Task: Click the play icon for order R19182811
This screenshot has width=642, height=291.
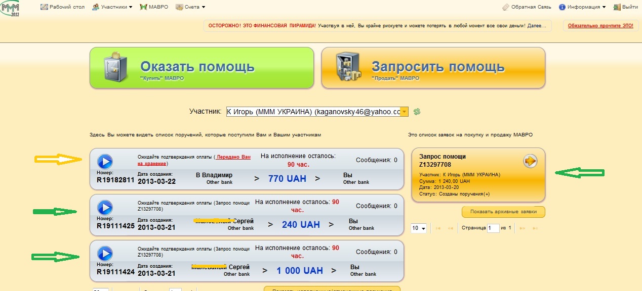Action: click(105, 162)
